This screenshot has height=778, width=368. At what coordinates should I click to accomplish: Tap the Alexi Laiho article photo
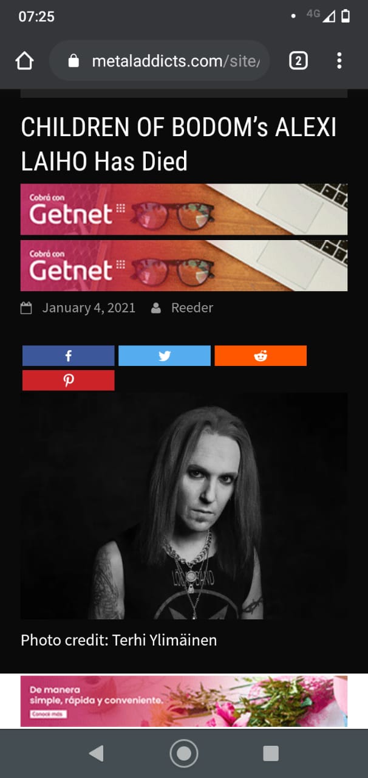pyautogui.click(x=184, y=506)
